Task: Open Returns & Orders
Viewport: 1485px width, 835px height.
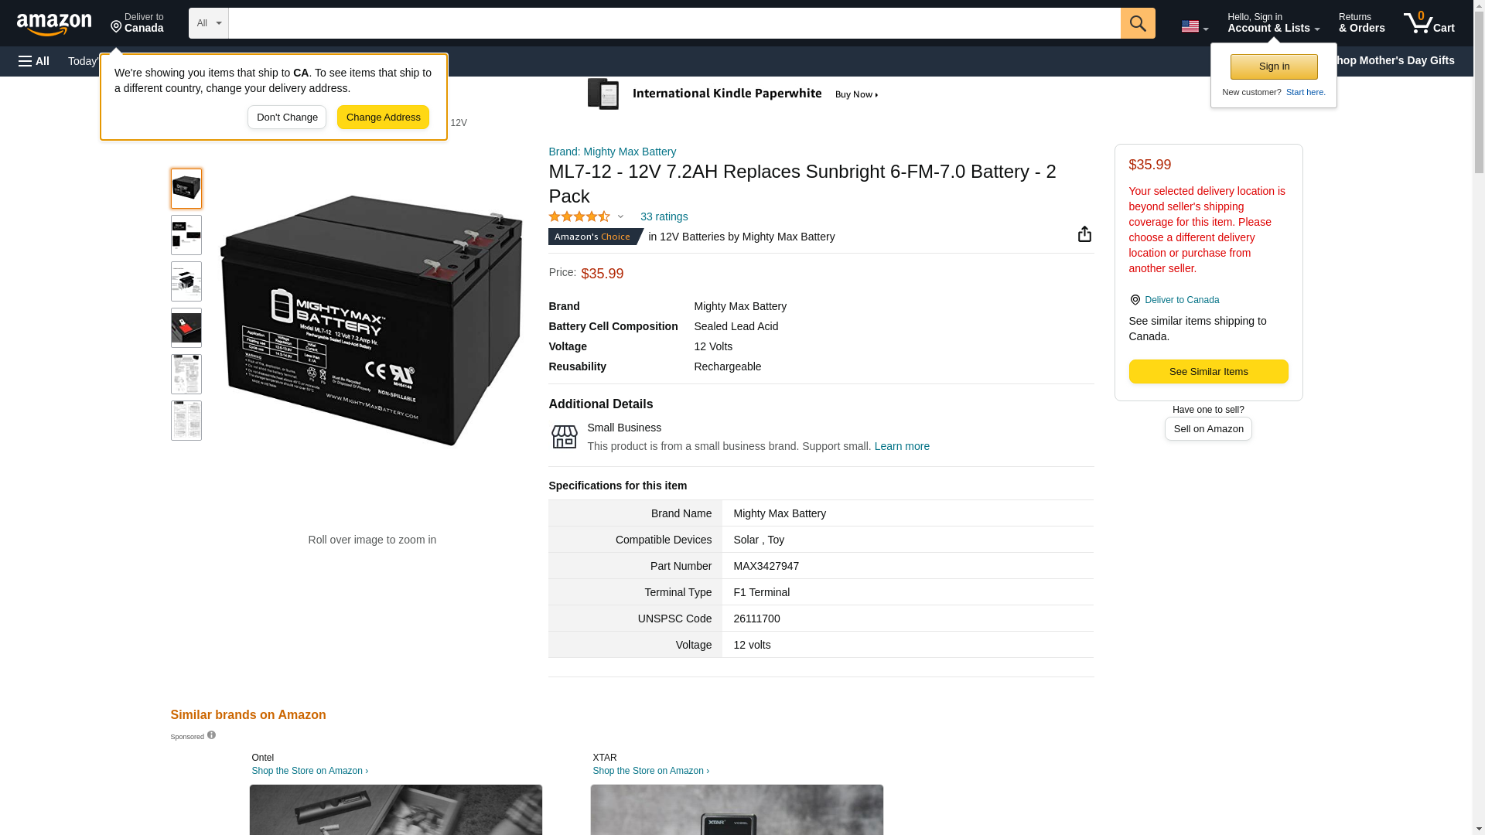Action: [1361, 23]
